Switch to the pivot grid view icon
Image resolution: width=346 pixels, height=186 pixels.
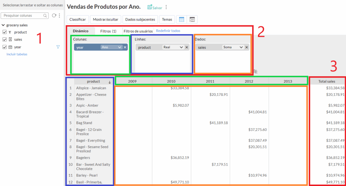181,19
